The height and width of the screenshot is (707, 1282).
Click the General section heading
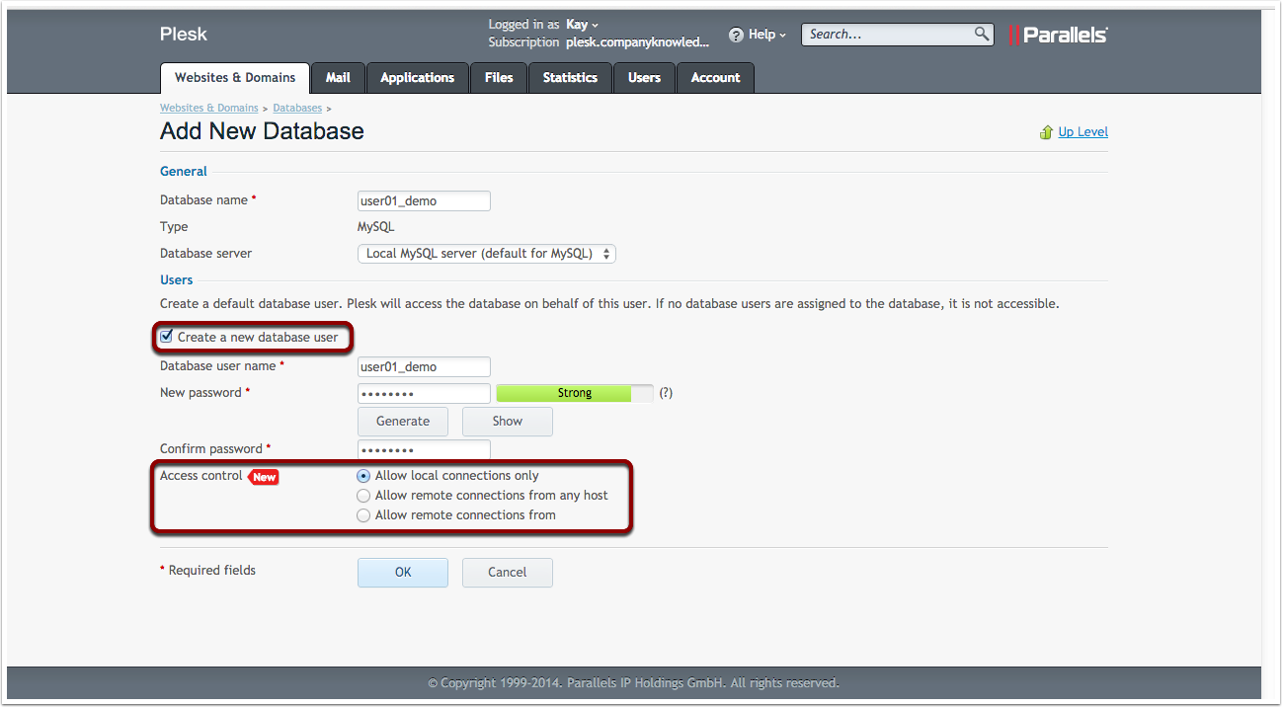click(184, 172)
